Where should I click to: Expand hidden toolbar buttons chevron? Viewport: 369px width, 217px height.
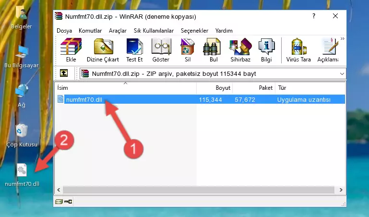(343, 38)
